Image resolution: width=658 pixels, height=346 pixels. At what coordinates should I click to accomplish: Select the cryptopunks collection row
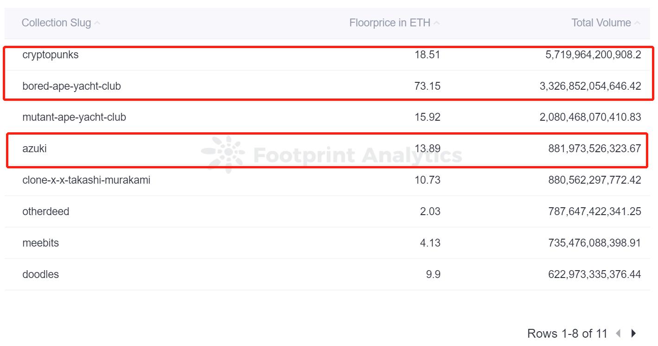(51, 55)
